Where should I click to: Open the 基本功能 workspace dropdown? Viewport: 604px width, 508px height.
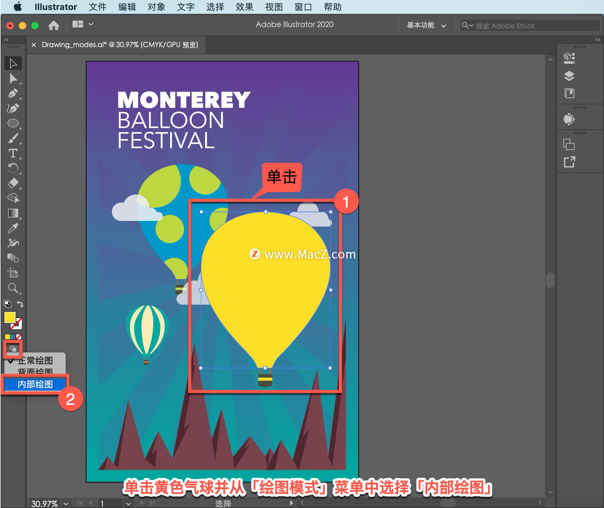click(426, 25)
